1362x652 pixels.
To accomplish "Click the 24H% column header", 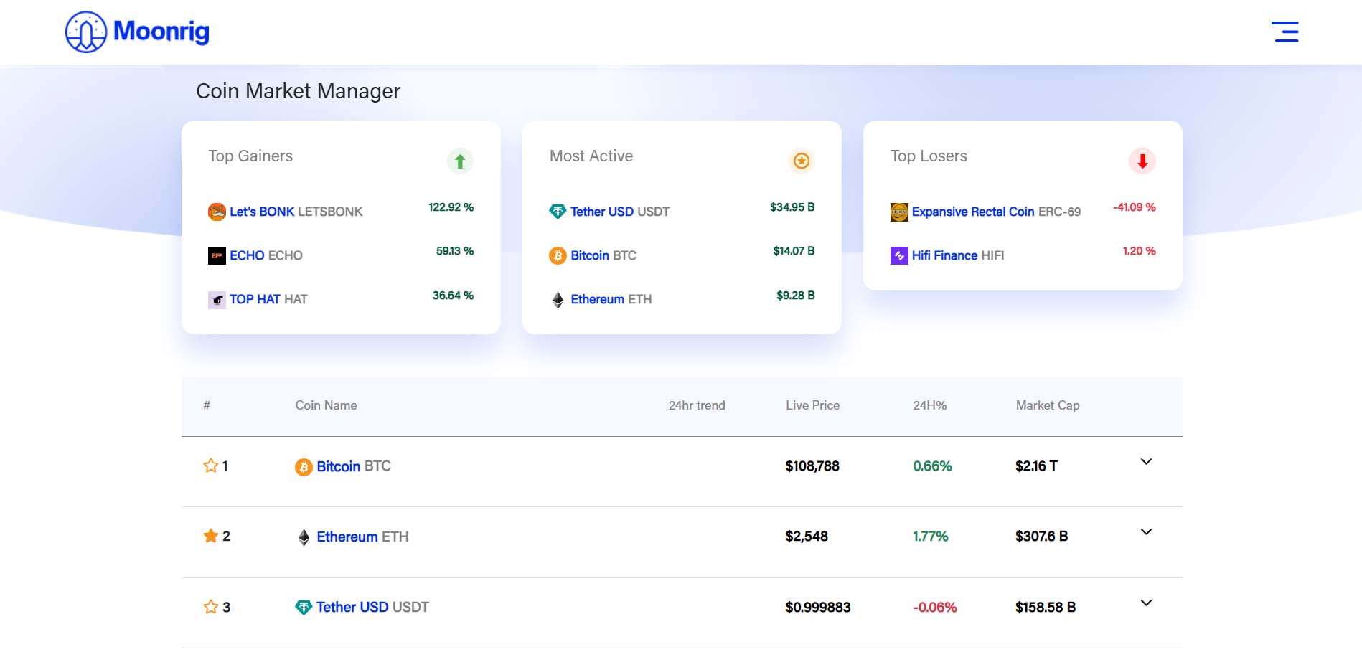I will pyautogui.click(x=929, y=405).
